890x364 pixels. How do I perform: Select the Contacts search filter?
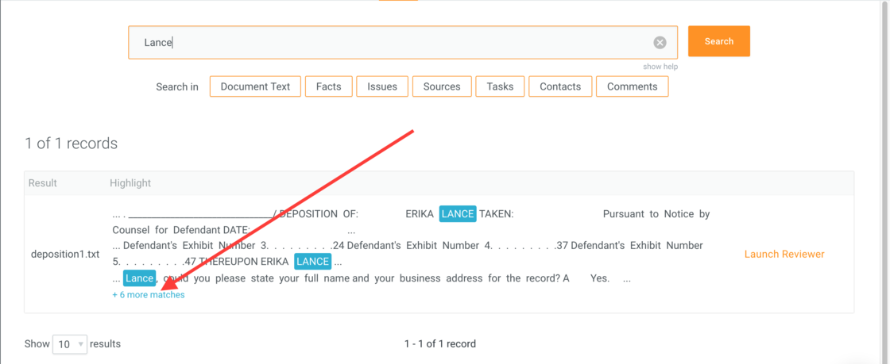[x=560, y=86]
